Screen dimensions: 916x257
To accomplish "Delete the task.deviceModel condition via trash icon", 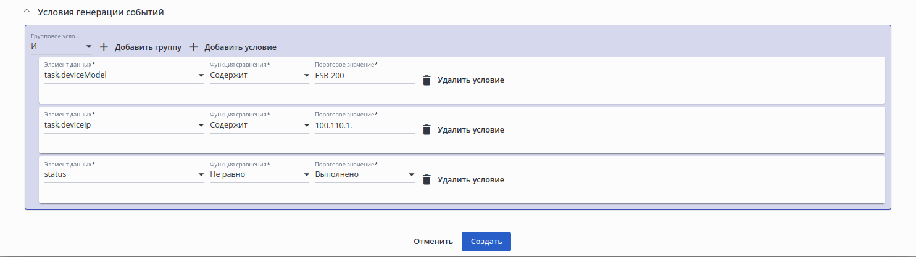I will (426, 80).
